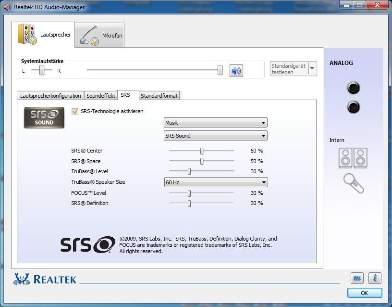The image size is (392, 307).
Task: Open the Soundeffekt tab
Action: click(x=101, y=96)
